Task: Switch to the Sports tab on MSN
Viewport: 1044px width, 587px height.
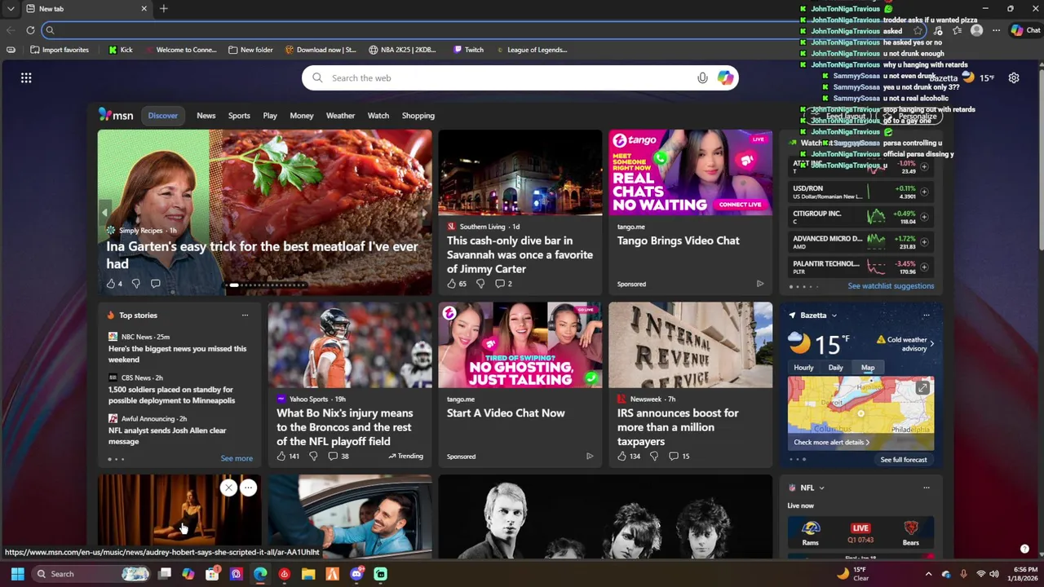Action: (x=239, y=116)
